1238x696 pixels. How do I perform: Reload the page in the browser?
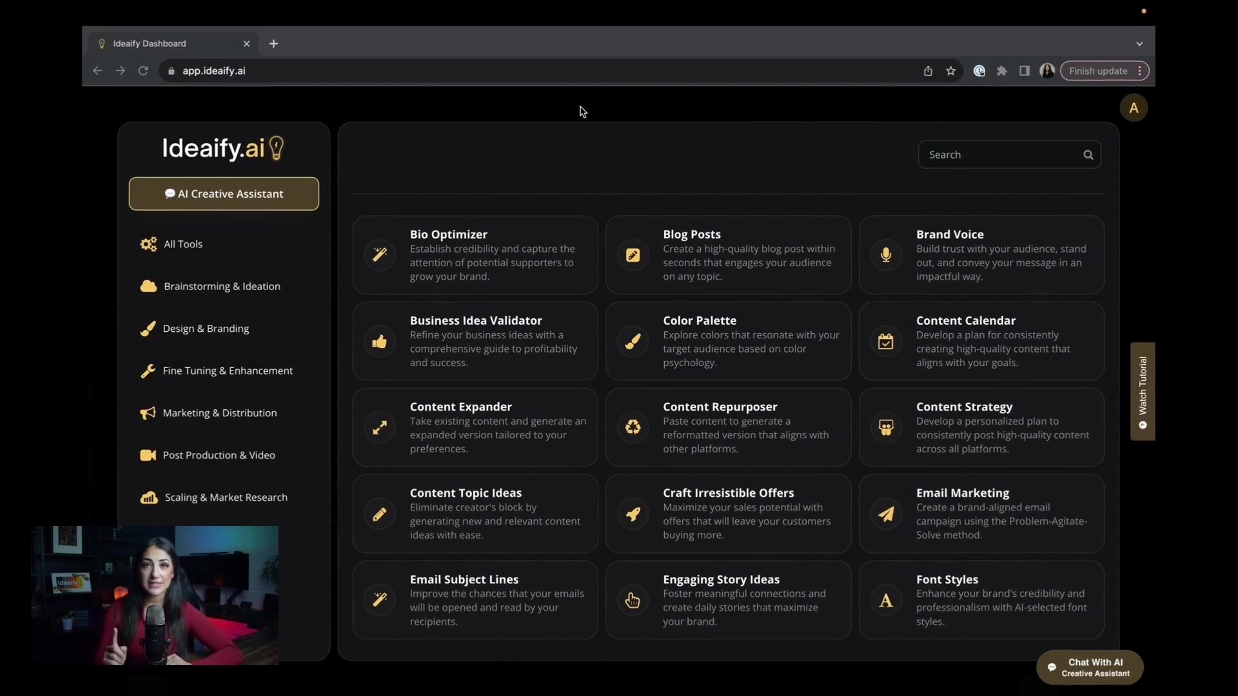(x=143, y=71)
